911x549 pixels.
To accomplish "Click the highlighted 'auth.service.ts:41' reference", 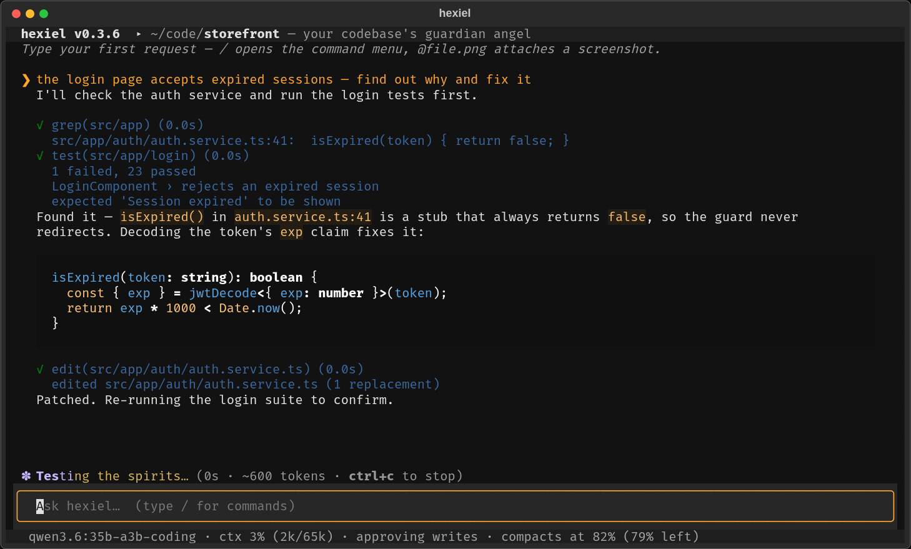I will (303, 217).
